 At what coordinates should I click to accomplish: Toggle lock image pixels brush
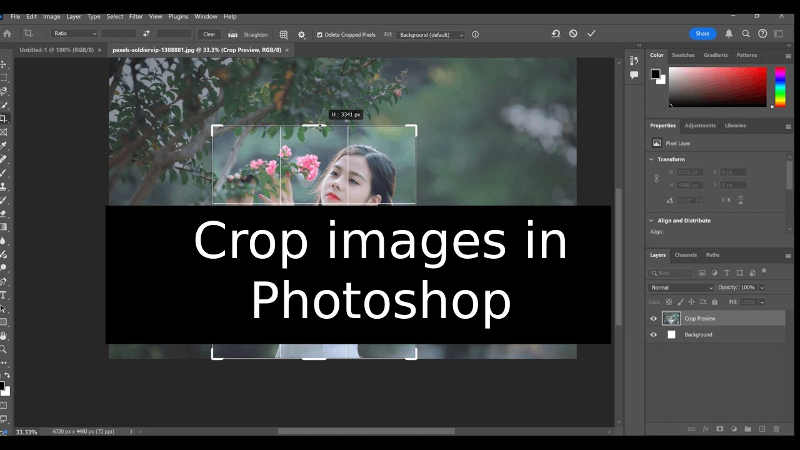tap(679, 302)
